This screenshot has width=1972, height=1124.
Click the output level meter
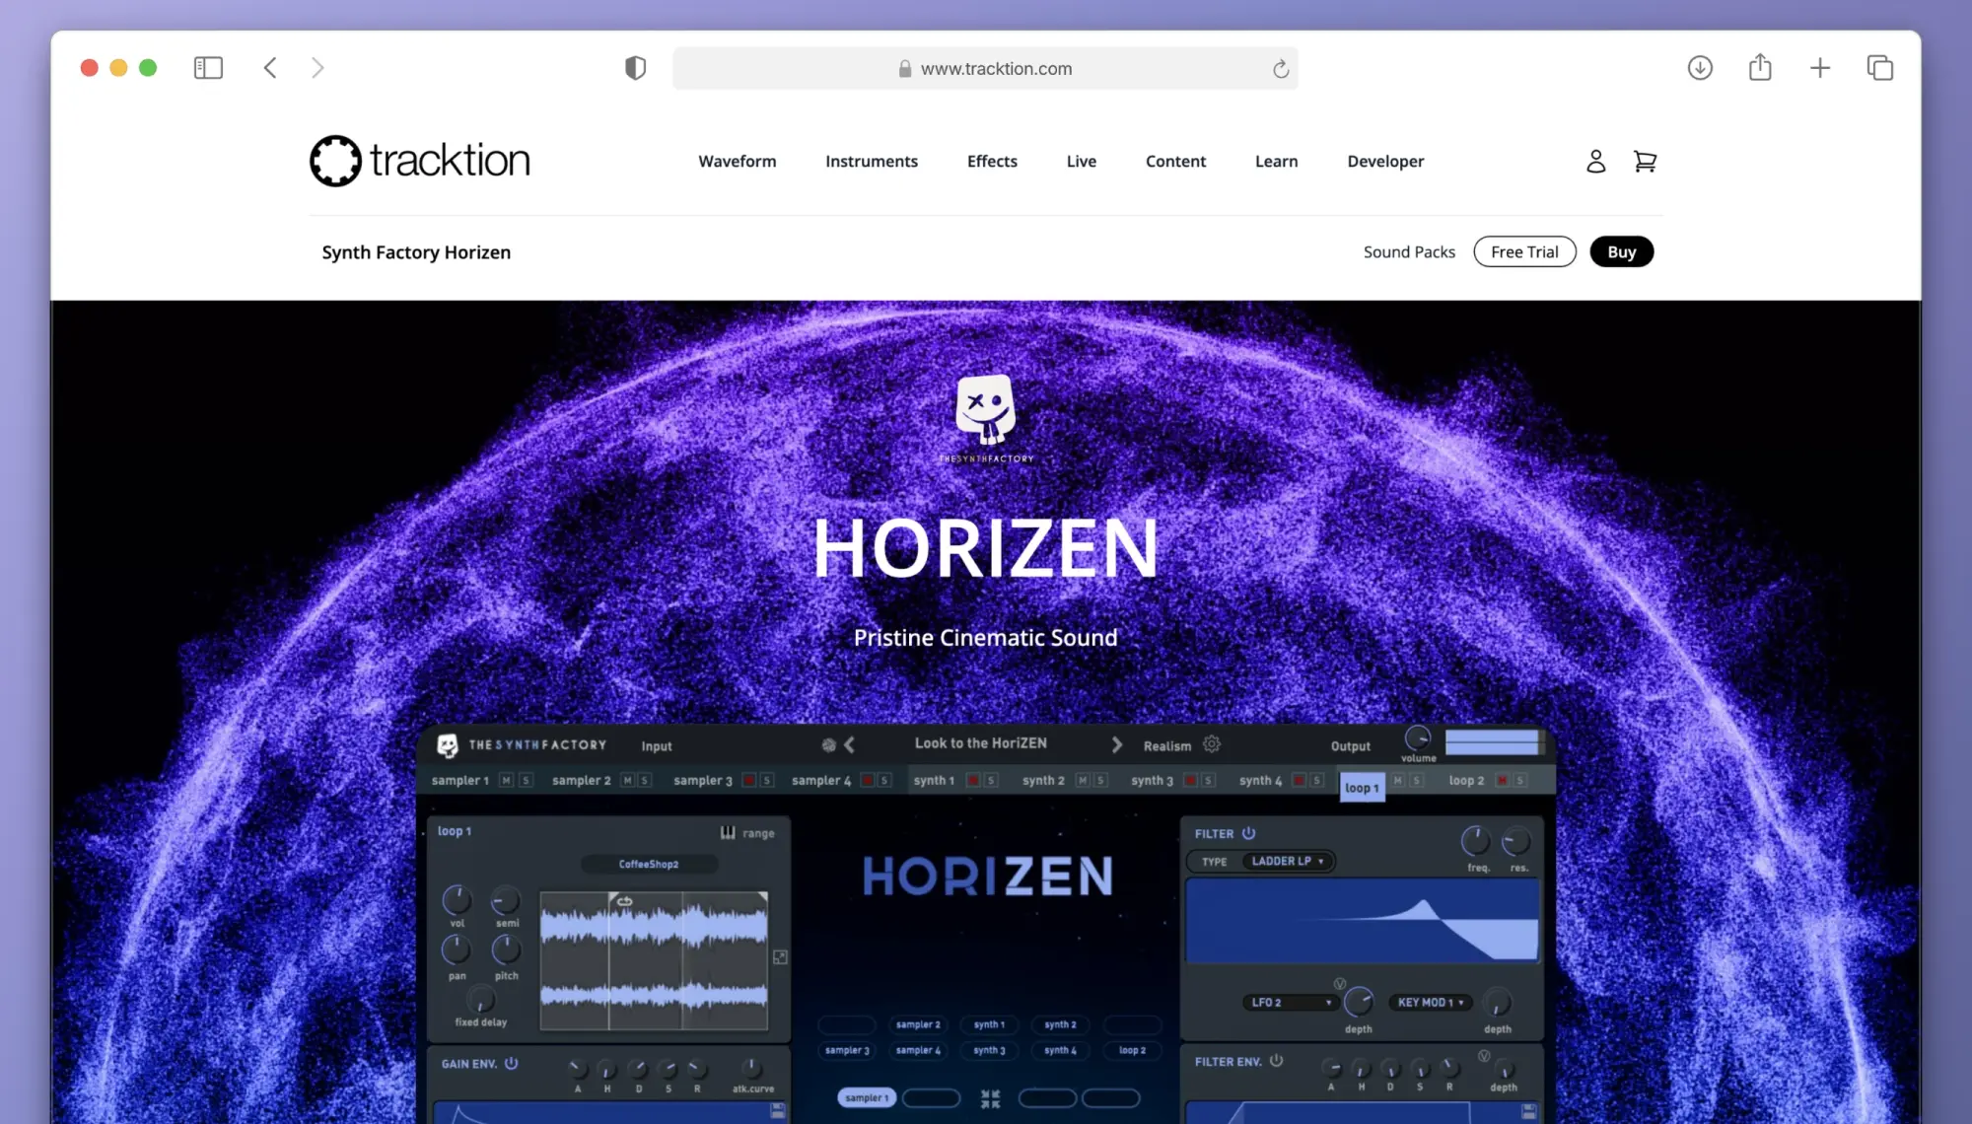(1493, 741)
